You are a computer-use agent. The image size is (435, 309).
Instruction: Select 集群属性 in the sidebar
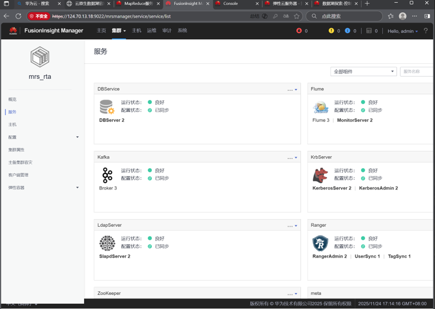17,150
